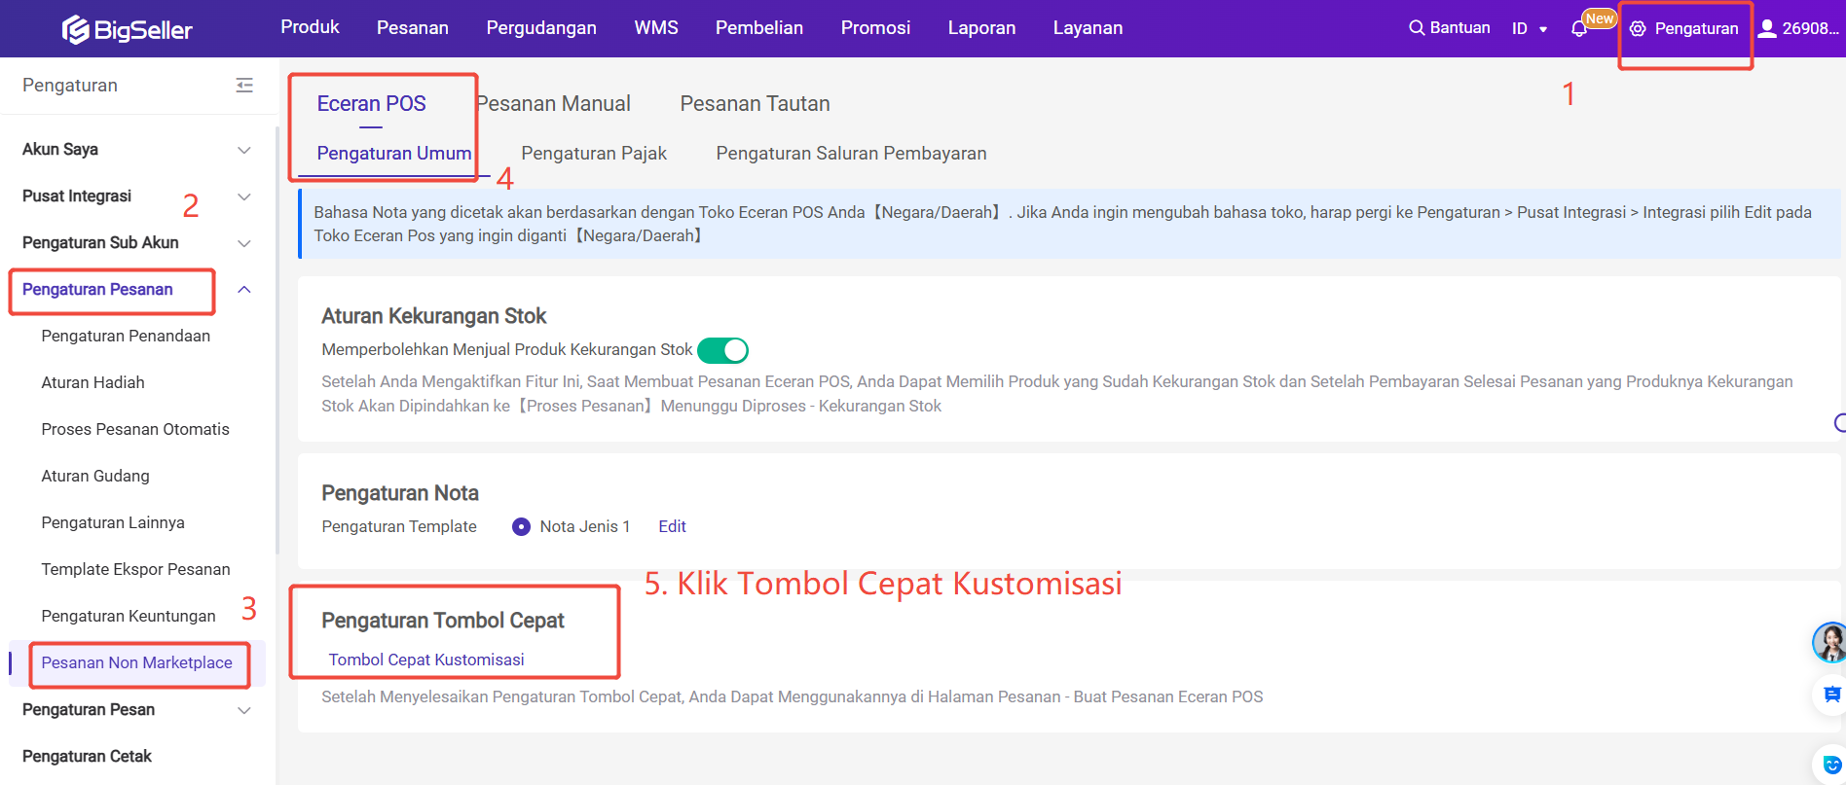
Task: Select the Nota Jenis 1 radio button
Action: tap(522, 527)
